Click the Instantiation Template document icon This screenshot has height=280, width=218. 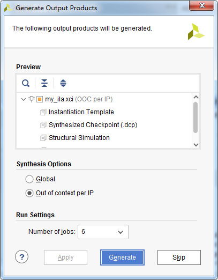pyautogui.click(x=43, y=112)
